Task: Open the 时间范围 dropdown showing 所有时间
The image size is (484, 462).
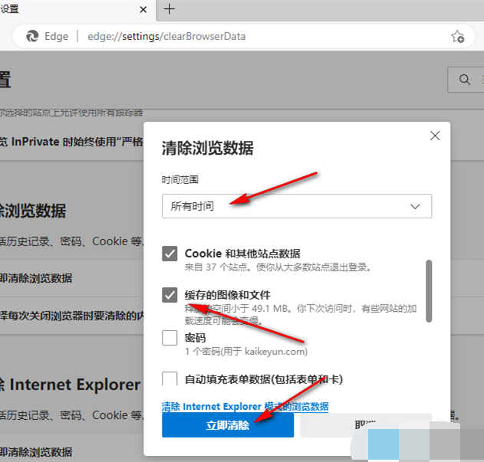Action: pos(296,206)
